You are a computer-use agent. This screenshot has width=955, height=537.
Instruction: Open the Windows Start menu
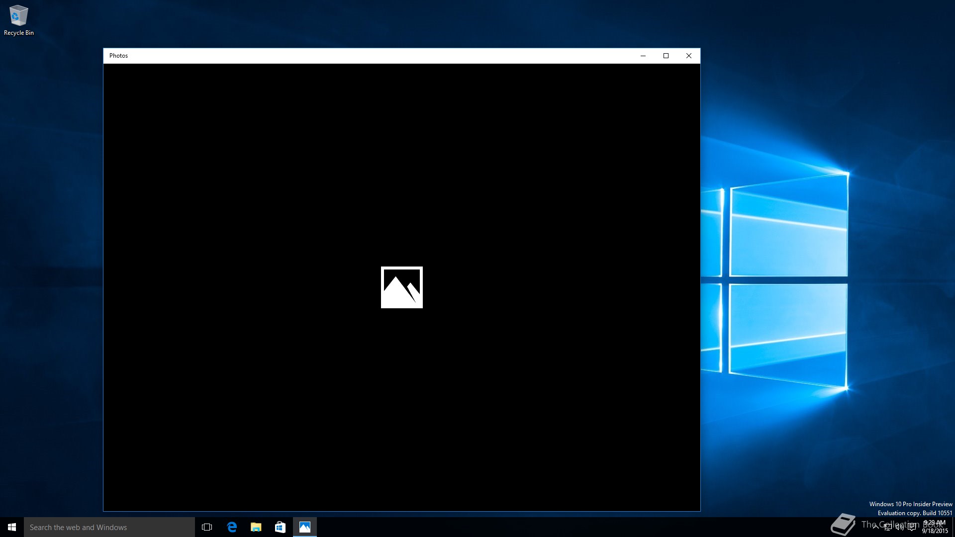pyautogui.click(x=12, y=527)
